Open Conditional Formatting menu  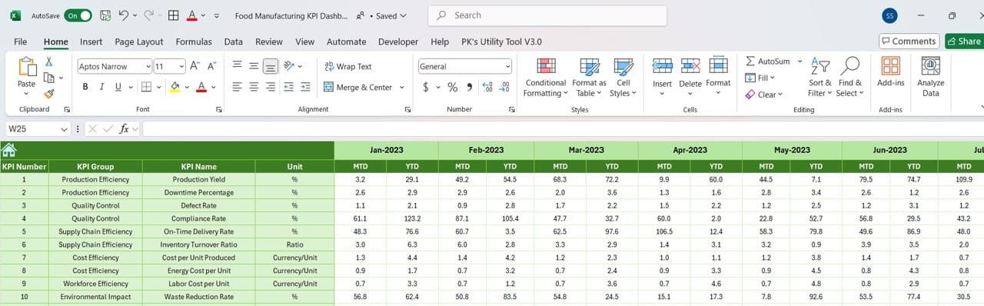coord(545,78)
